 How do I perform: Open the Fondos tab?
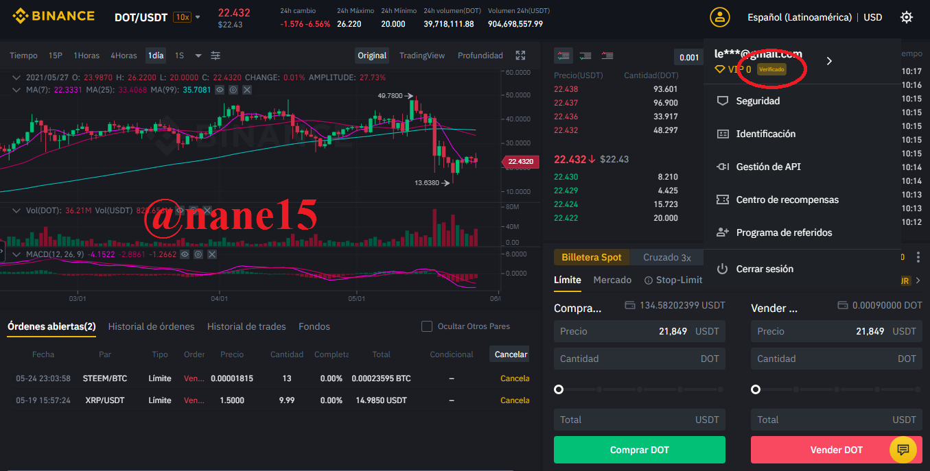tap(314, 326)
